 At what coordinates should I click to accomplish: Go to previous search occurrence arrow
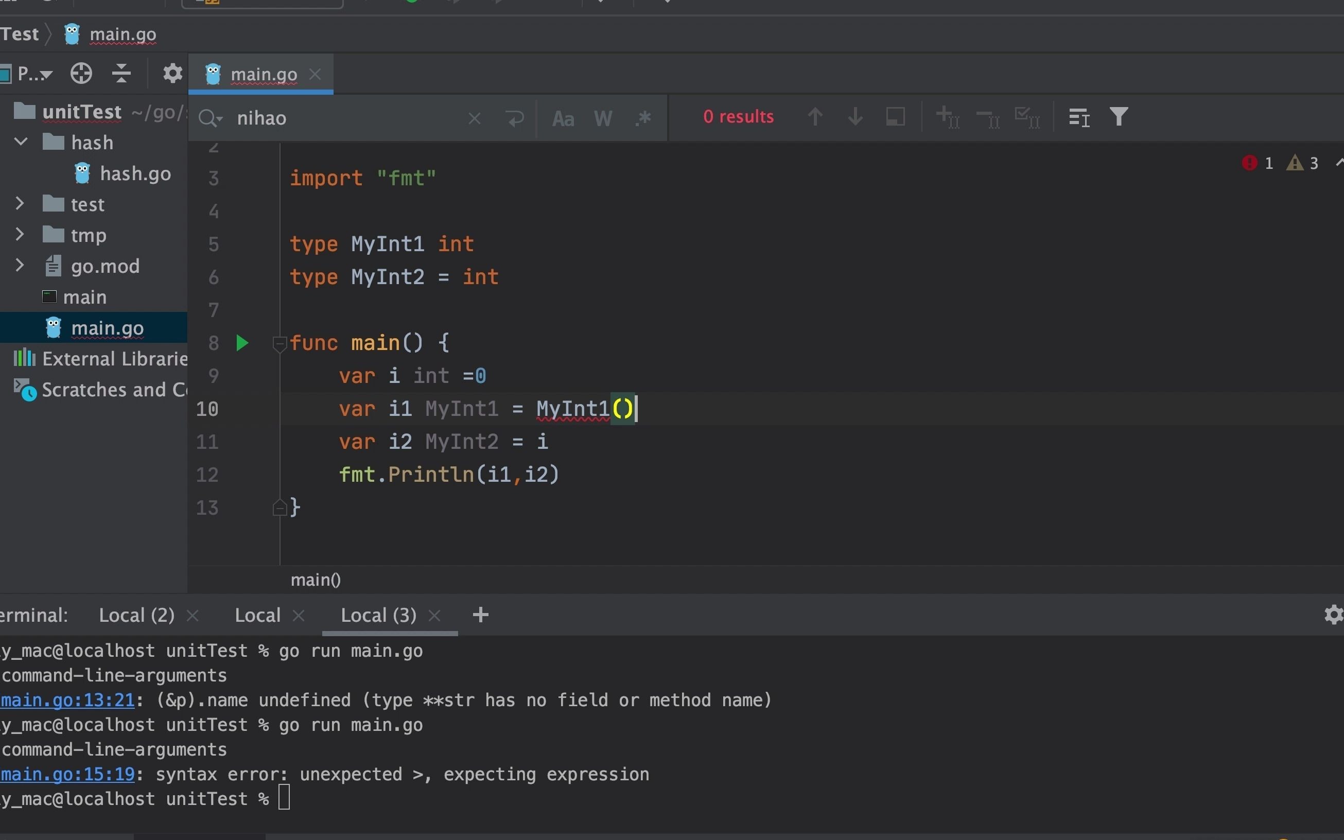click(814, 117)
